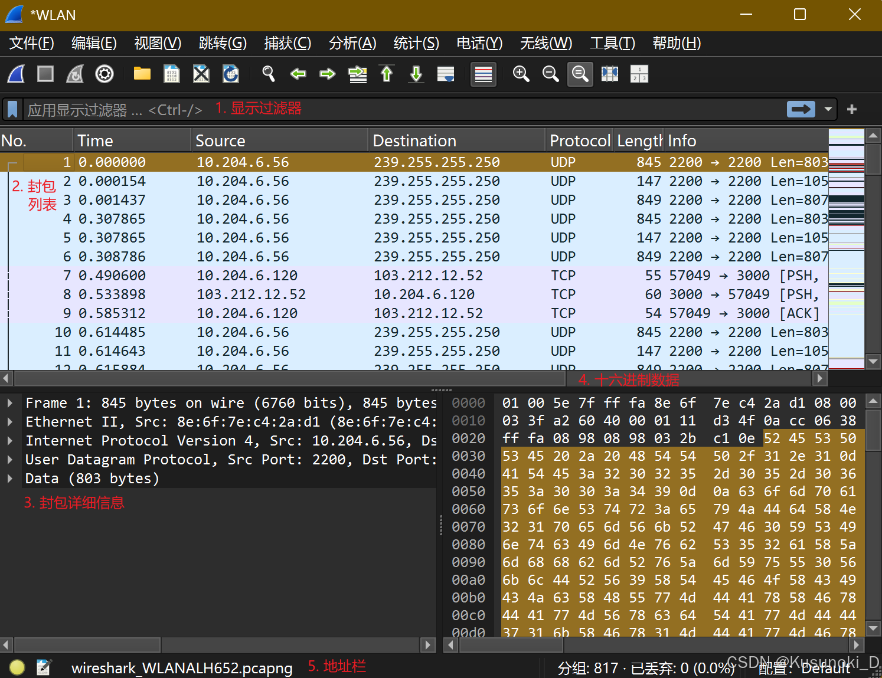This screenshot has height=678, width=882.
Task: Start a new packet capture with shark fin icon
Action: click(16, 74)
